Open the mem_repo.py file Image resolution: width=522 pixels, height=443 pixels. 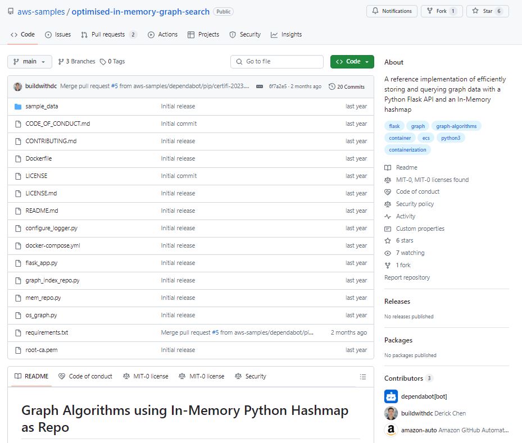(x=43, y=298)
